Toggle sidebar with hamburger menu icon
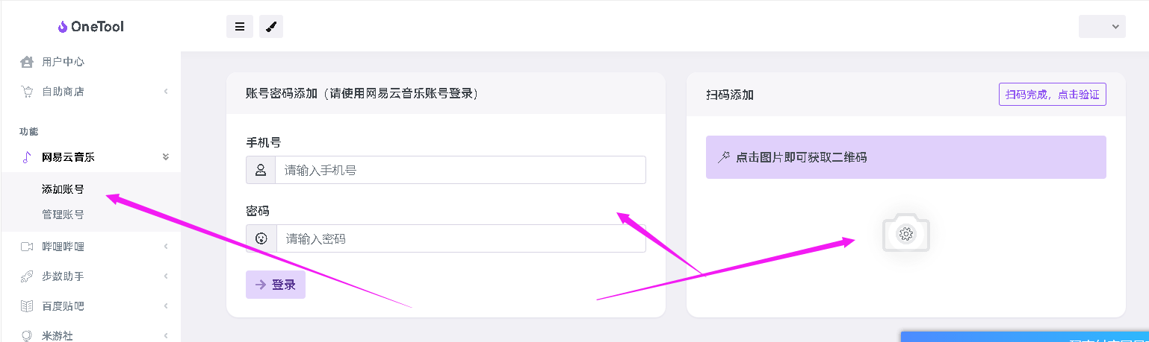The height and width of the screenshot is (342, 1149). tap(240, 26)
